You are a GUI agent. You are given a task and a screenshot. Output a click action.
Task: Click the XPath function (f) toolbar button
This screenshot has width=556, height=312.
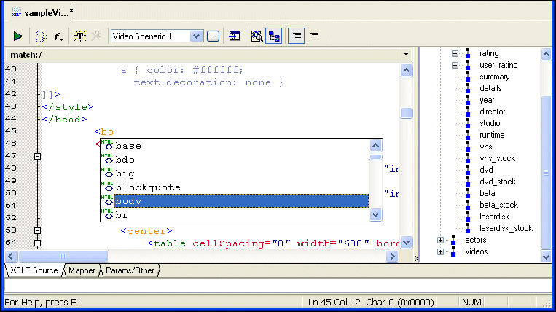[59, 36]
